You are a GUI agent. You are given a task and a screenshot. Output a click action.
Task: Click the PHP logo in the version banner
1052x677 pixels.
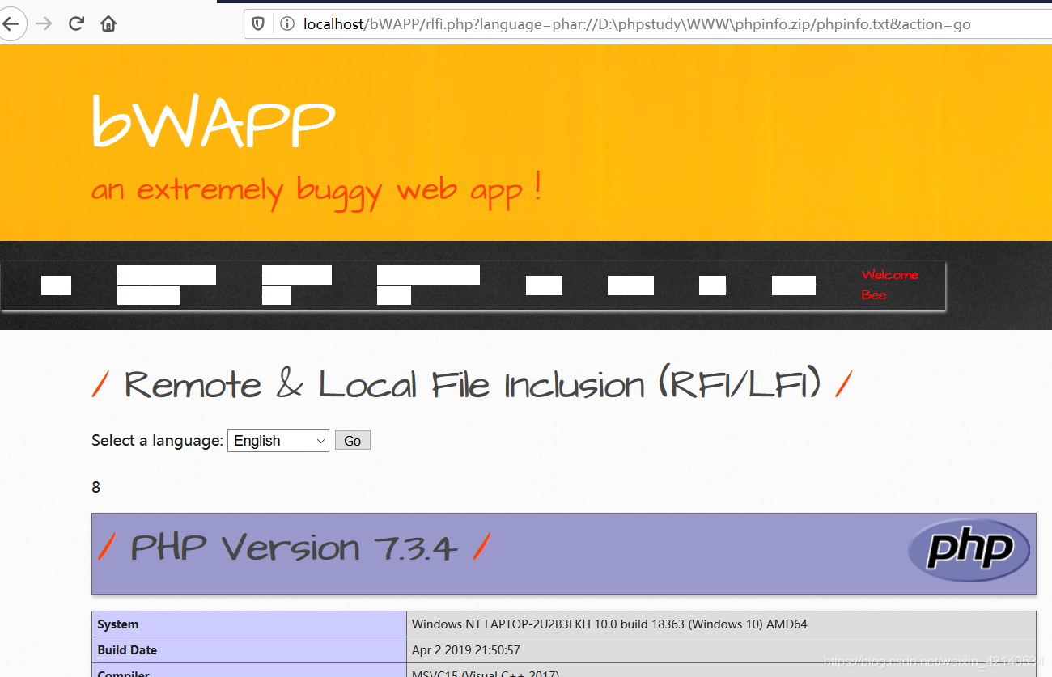pos(969,550)
